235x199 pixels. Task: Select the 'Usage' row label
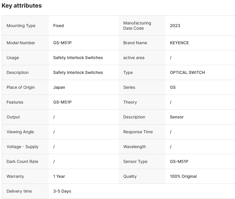(x=13, y=58)
